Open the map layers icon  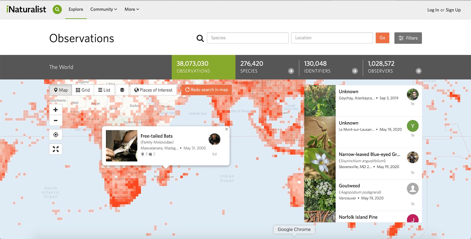coord(122,90)
